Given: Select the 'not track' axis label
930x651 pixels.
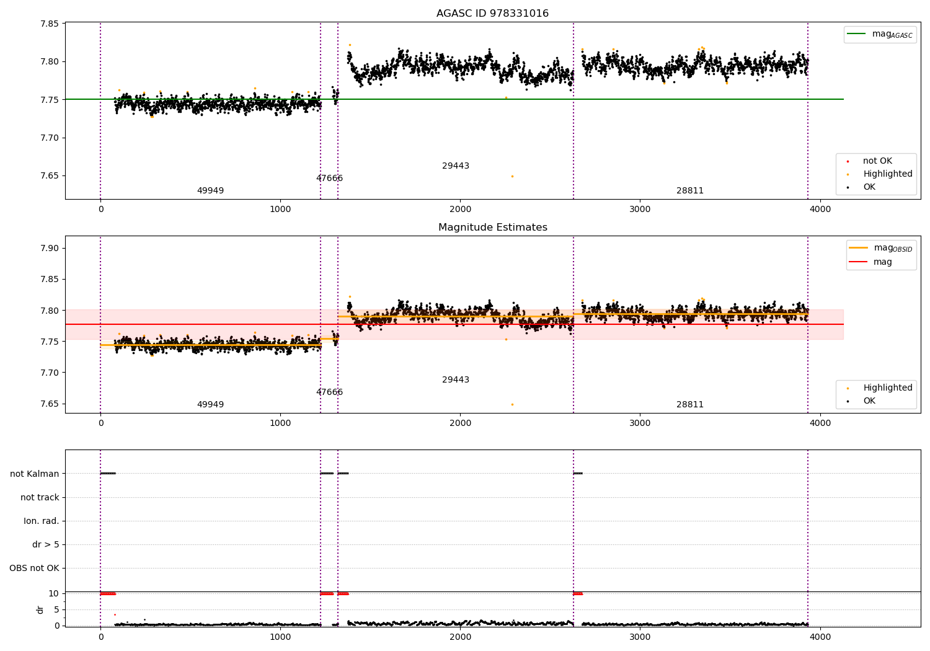Looking at the screenshot, I should tap(40, 497).
